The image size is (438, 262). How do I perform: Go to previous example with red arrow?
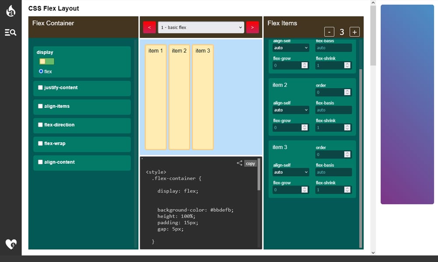click(149, 27)
